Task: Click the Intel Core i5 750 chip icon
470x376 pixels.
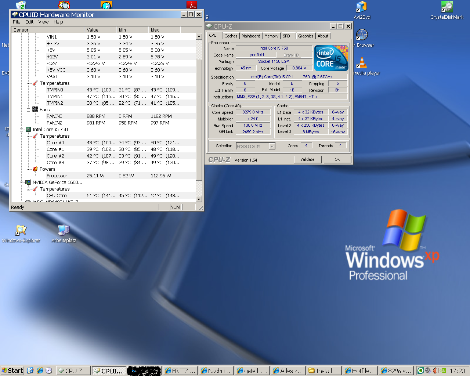Action: (x=28, y=129)
